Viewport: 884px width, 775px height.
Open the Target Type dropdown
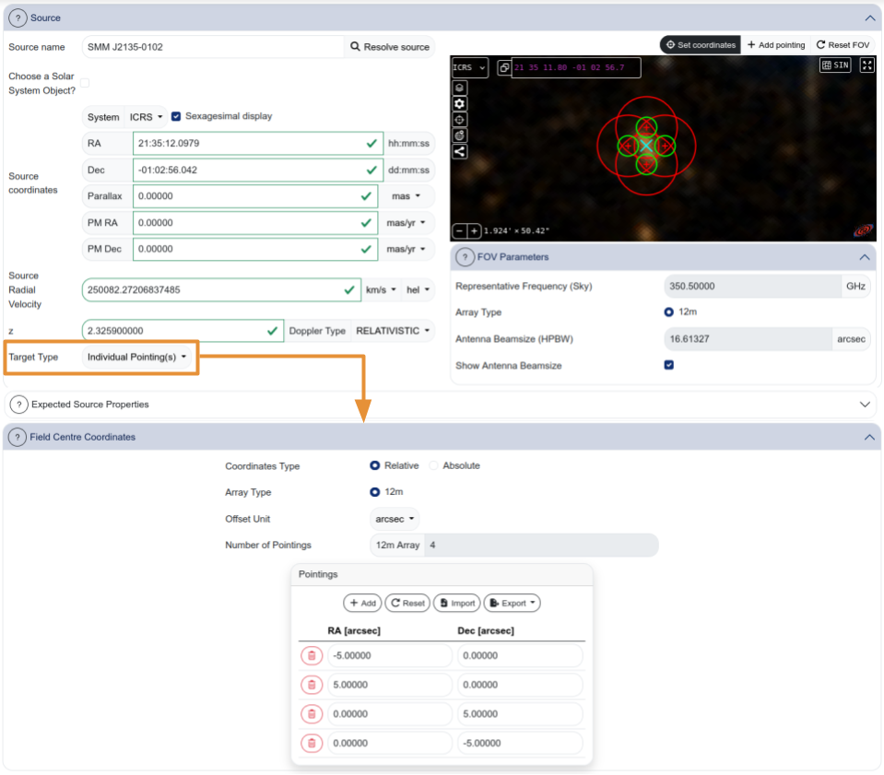[x=137, y=358]
